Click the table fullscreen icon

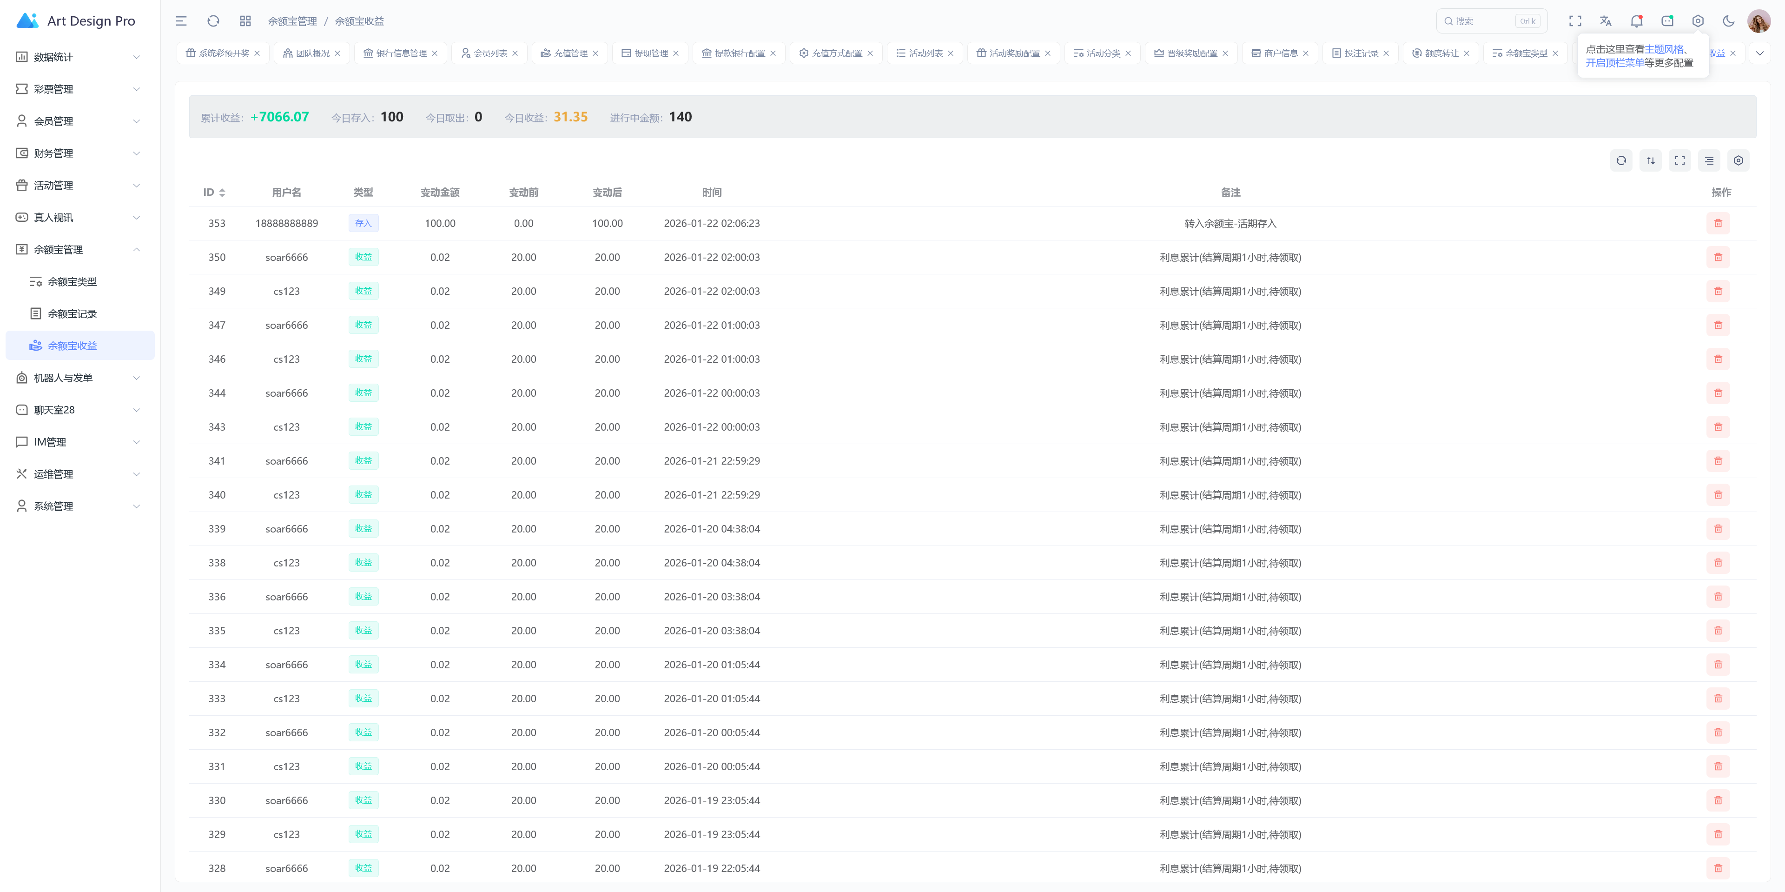(x=1679, y=161)
